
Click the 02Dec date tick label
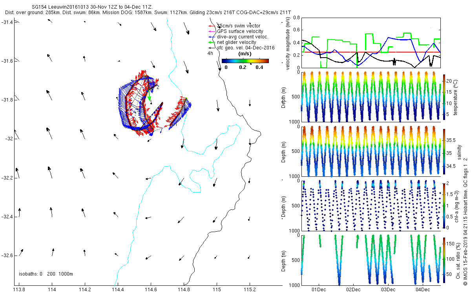(353, 290)
